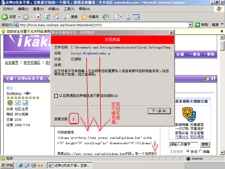This screenshot has width=225, height=169.
Task: Click the IE Back button
Action: [9, 17]
